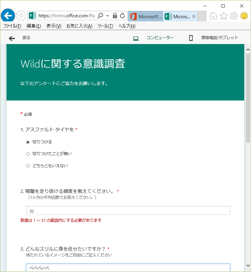251x272 pixels.
Task: Refresh the page with the reload icon
Action: (122, 16)
